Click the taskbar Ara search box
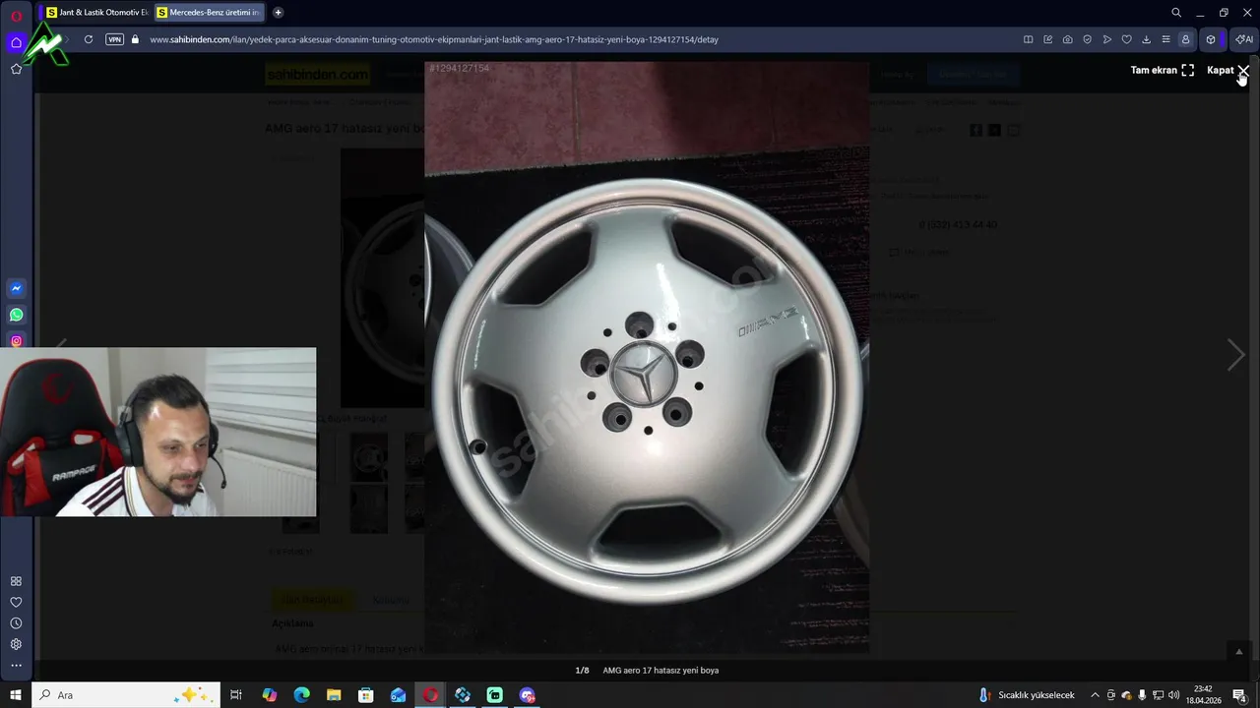Screen dimensions: 1260x708 click(125, 695)
